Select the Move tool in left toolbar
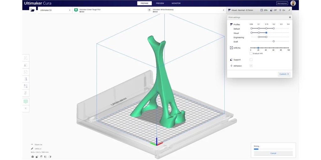The image size is (321, 160). [x=26, y=58]
